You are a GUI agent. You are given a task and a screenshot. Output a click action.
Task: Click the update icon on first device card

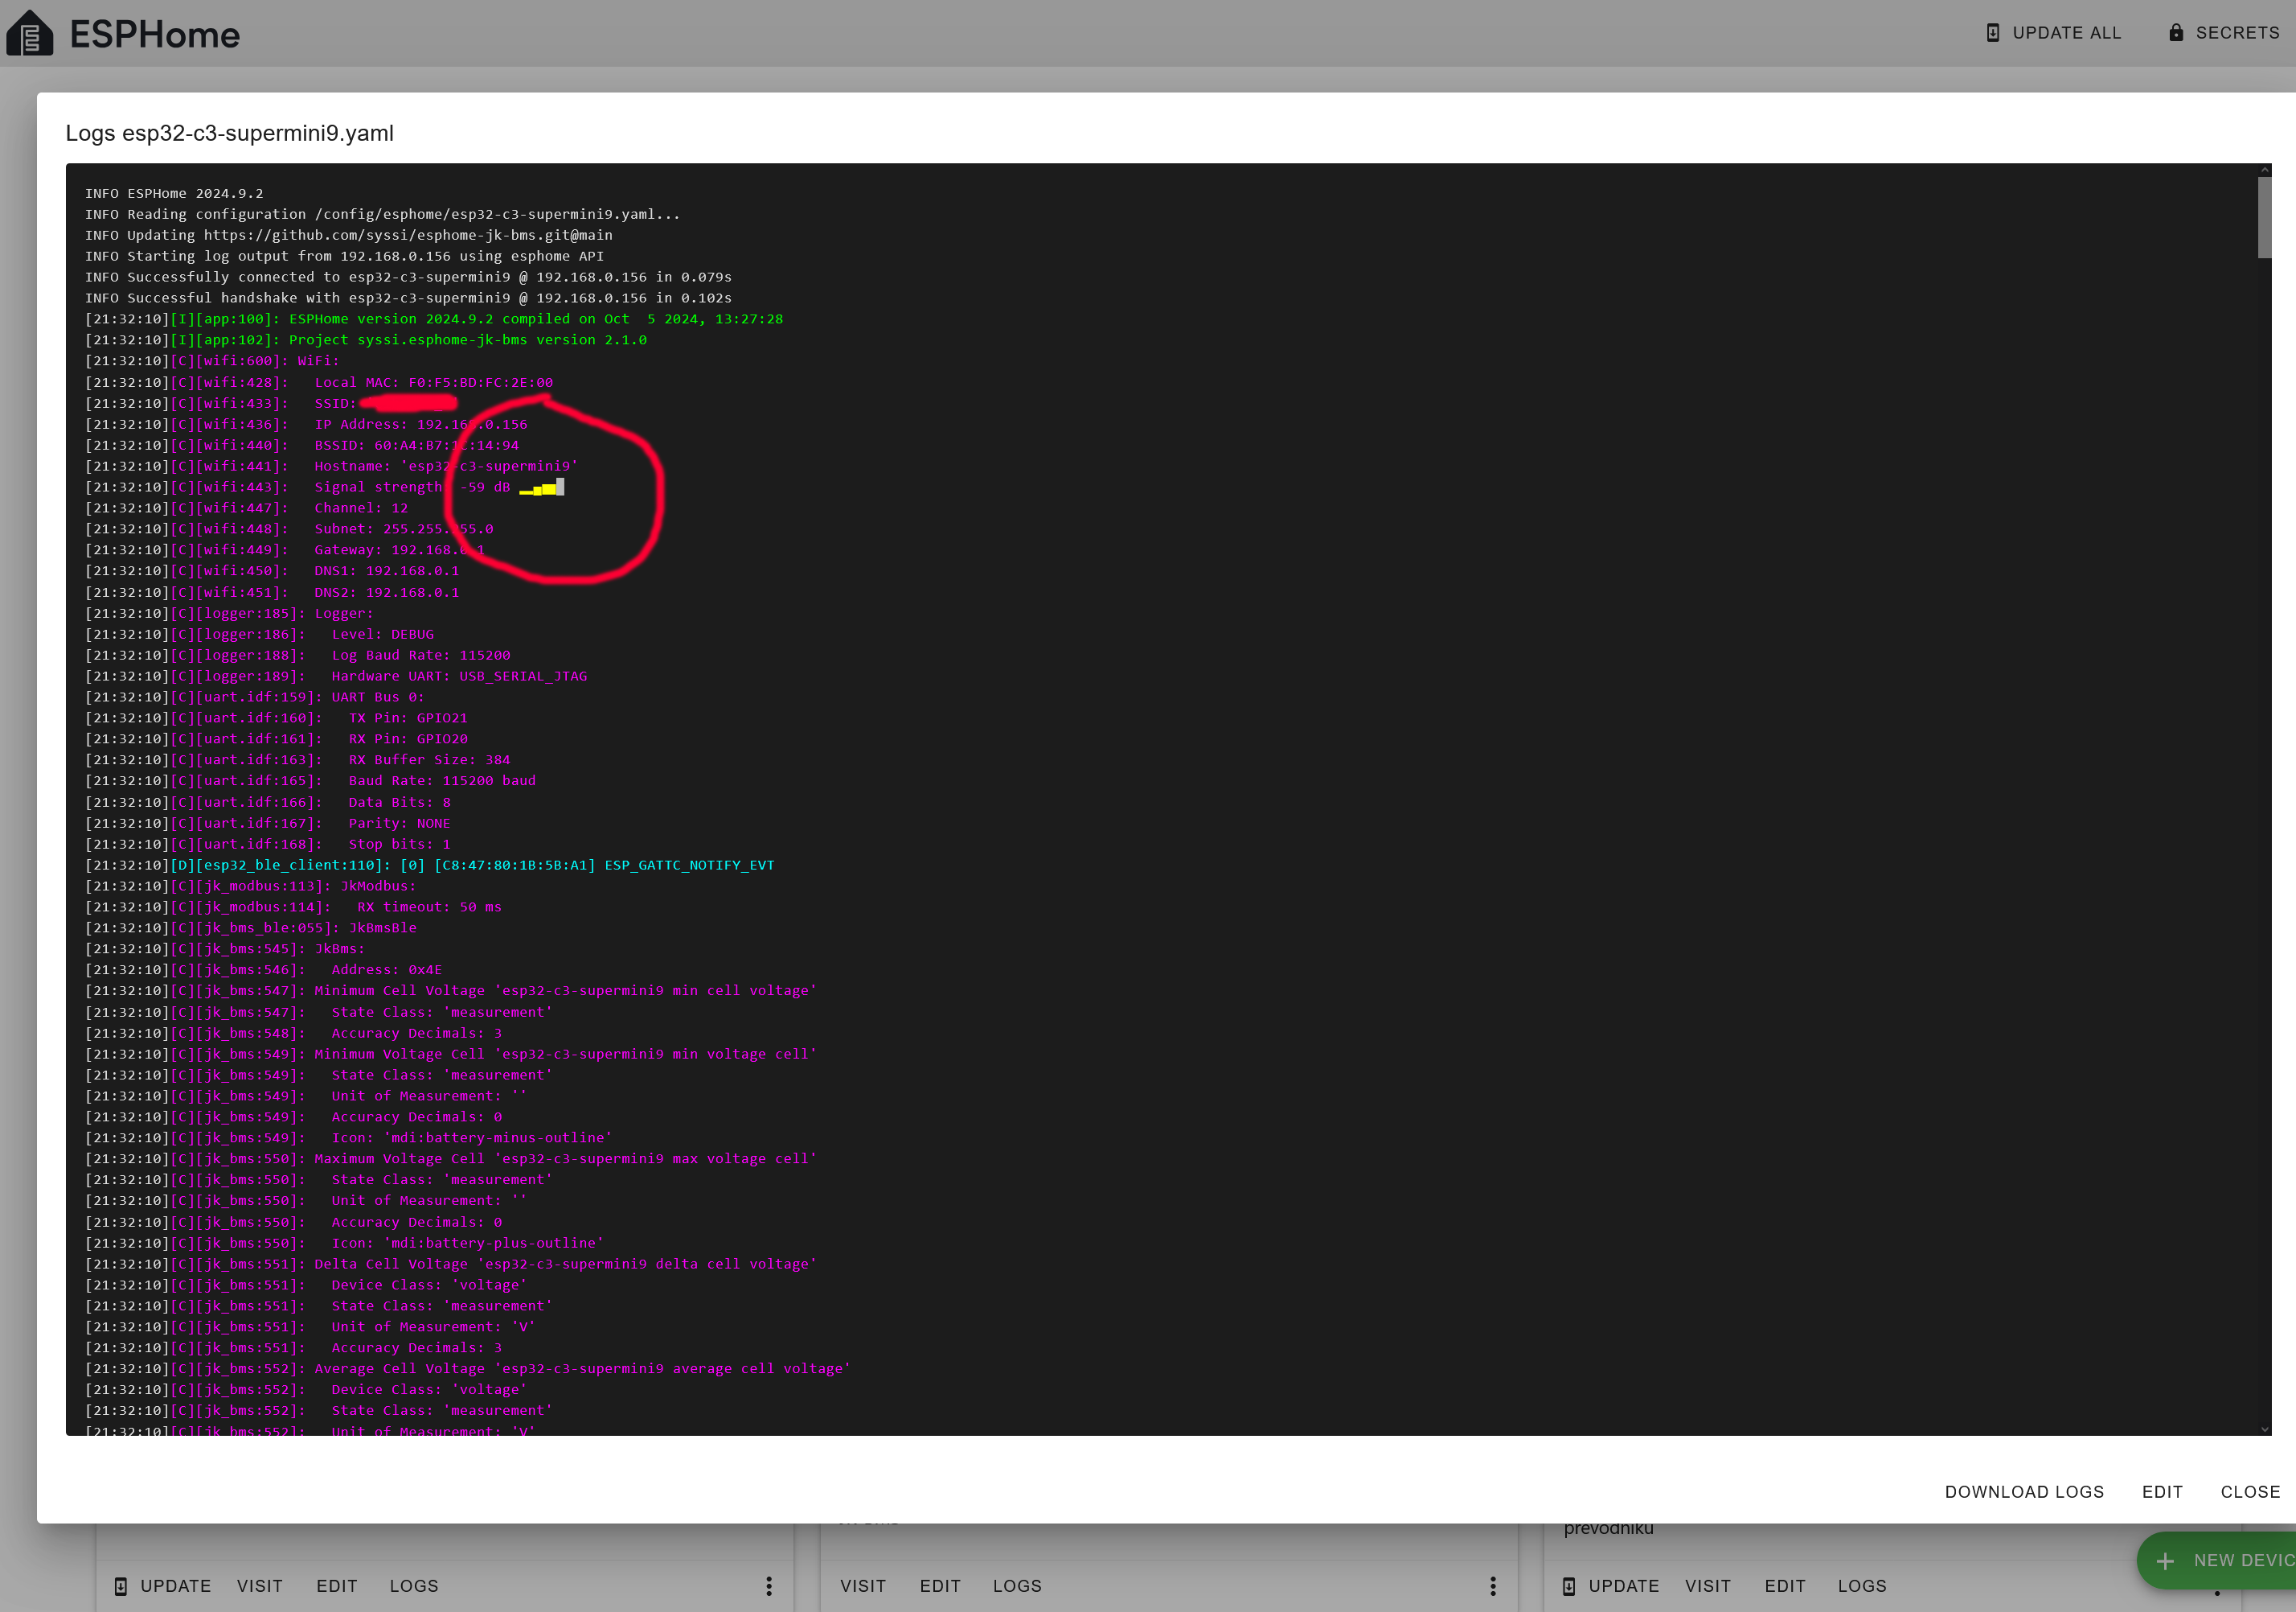point(121,1586)
